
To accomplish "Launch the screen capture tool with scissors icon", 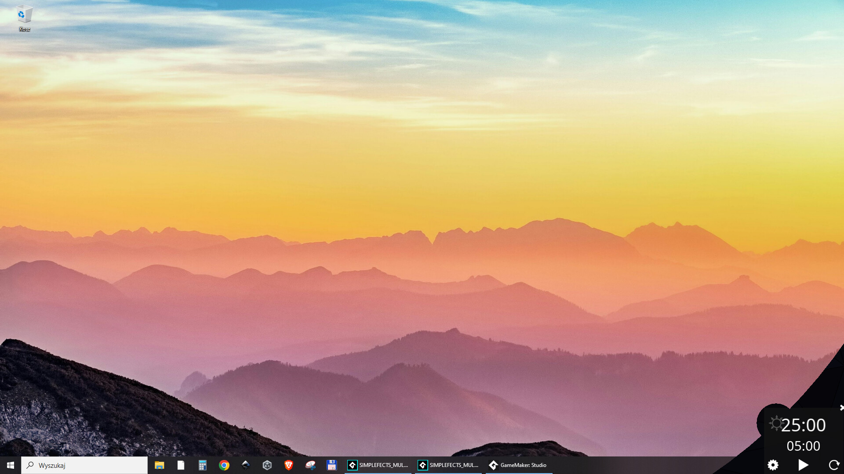I will click(x=310, y=465).
